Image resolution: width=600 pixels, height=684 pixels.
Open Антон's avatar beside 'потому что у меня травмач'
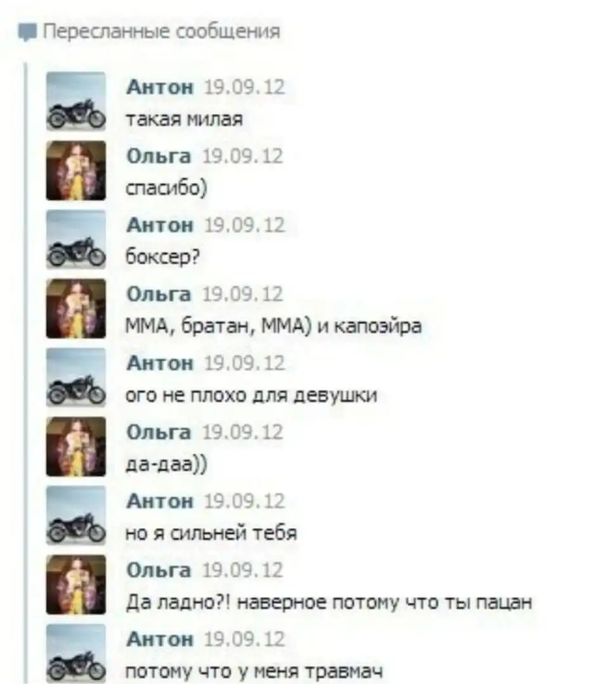click(x=76, y=653)
